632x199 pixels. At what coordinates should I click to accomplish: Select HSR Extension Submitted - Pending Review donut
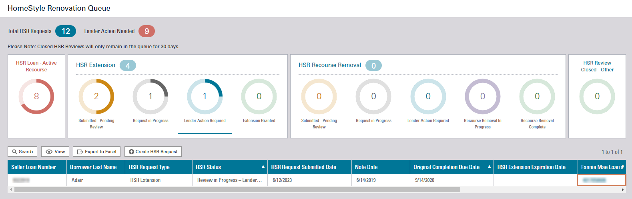(96, 96)
